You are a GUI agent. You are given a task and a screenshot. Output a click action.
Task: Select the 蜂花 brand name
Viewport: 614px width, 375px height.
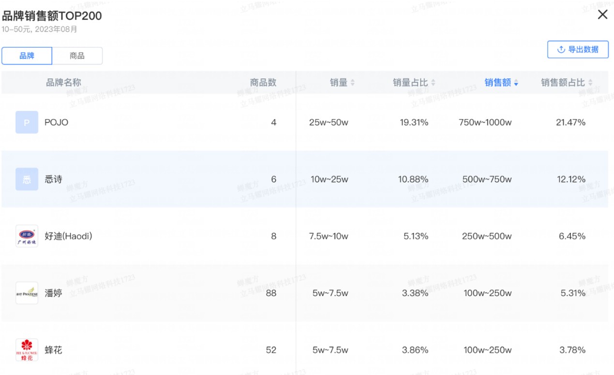[x=53, y=350]
